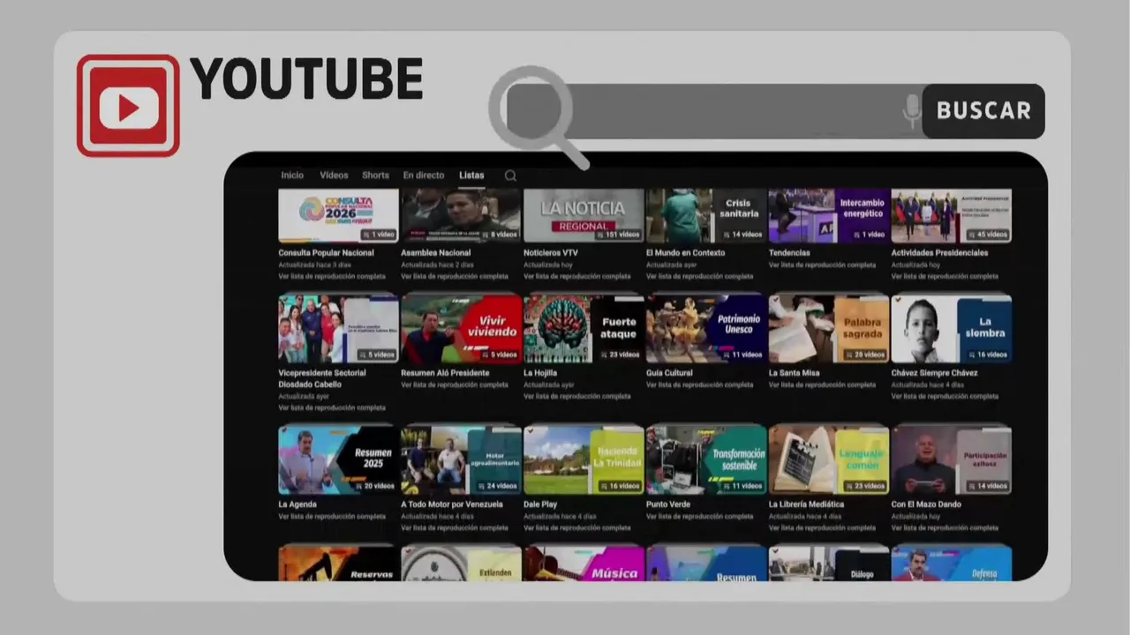
Task: Click the 24 vídeos badge on A Todo Motor
Action: [x=497, y=486]
